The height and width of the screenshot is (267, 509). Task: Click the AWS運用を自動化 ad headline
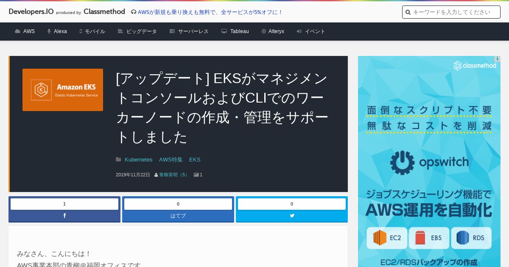tap(429, 210)
